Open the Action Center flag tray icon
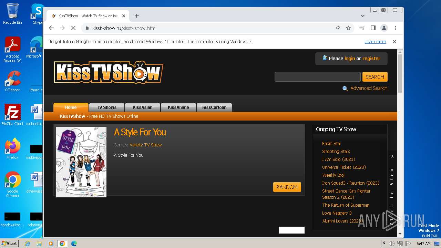 pos(408,244)
